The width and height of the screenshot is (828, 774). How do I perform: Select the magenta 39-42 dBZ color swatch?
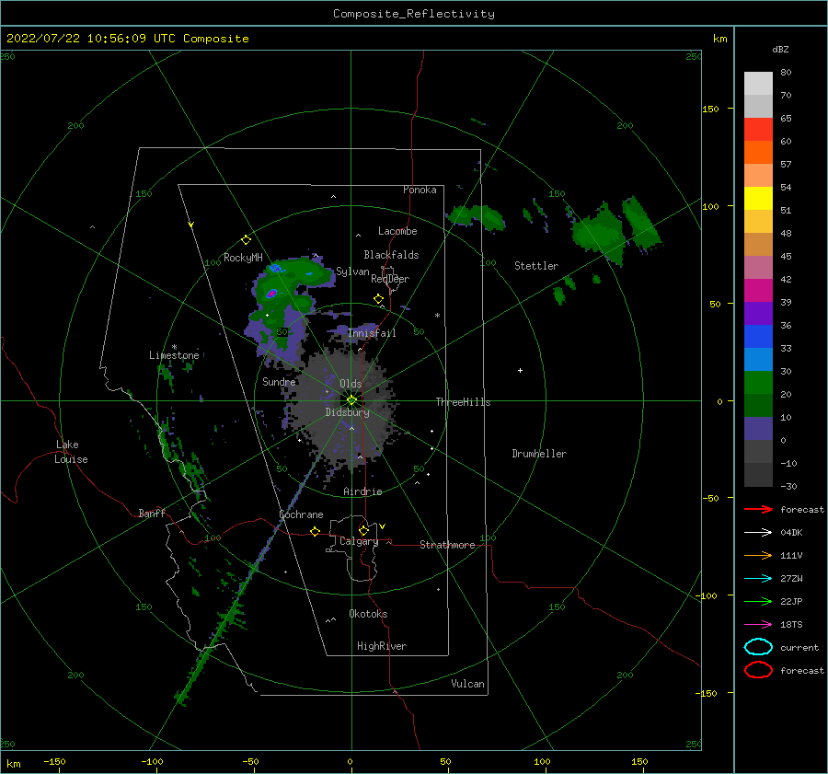pos(758,291)
